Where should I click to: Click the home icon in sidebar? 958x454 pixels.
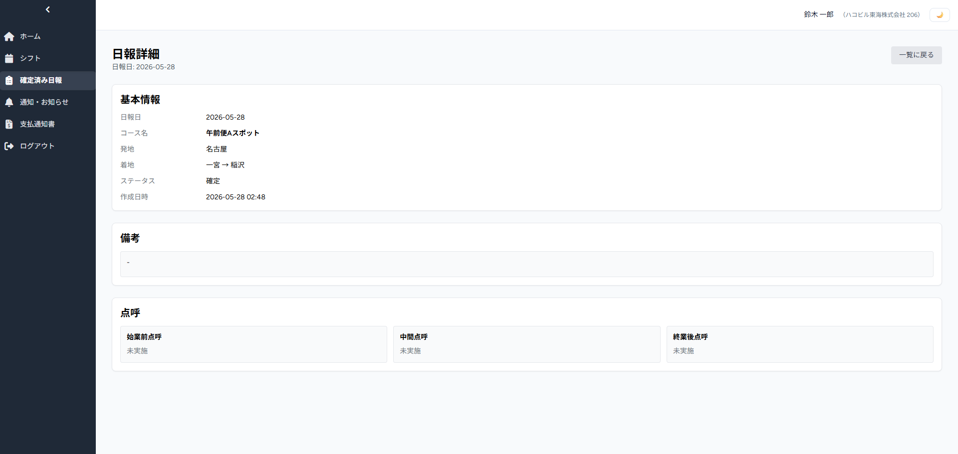(9, 36)
